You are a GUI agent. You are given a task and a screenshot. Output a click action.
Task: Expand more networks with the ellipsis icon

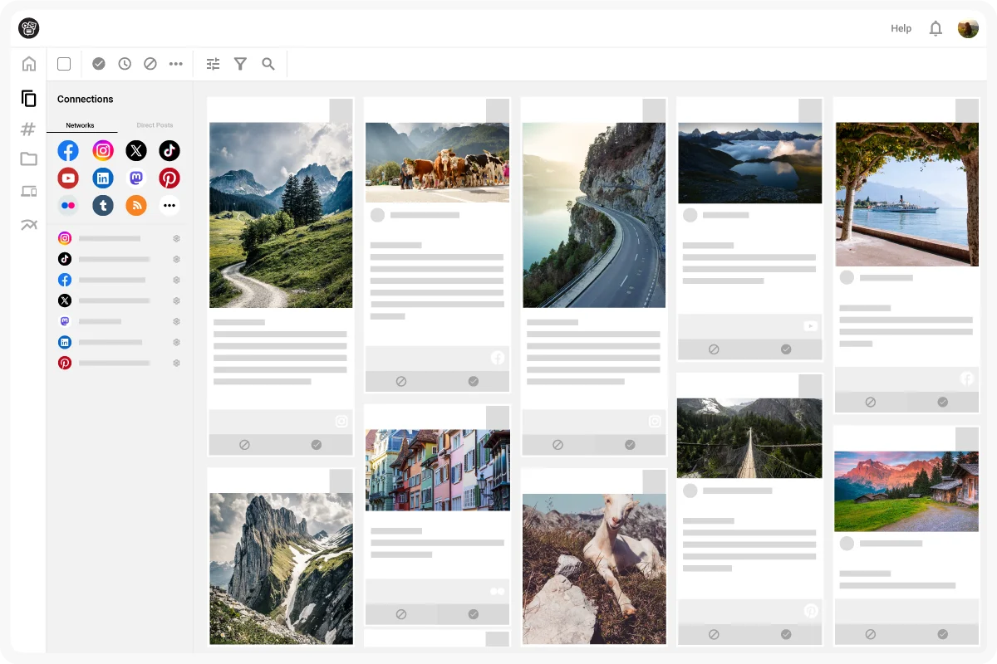pos(169,205)
